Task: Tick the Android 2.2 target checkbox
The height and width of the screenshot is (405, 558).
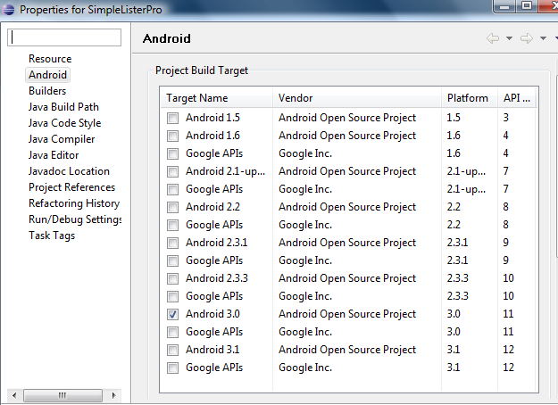Action: click(x=172, y=207)
